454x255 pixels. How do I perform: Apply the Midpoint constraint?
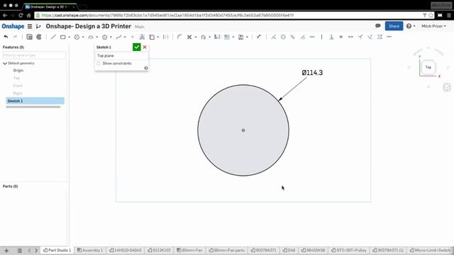[350, 37]
